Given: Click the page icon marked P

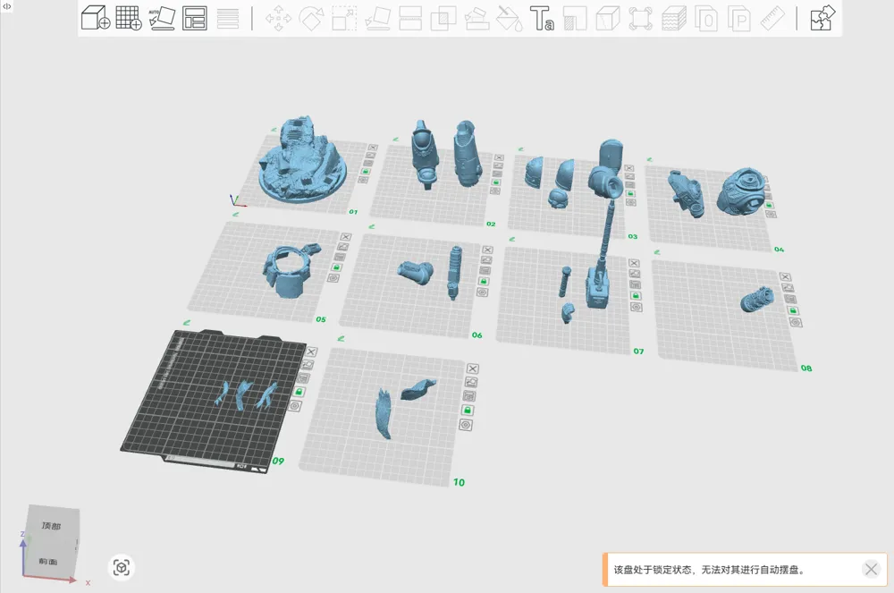Looking at the screenshot, I should click(739, 18).
